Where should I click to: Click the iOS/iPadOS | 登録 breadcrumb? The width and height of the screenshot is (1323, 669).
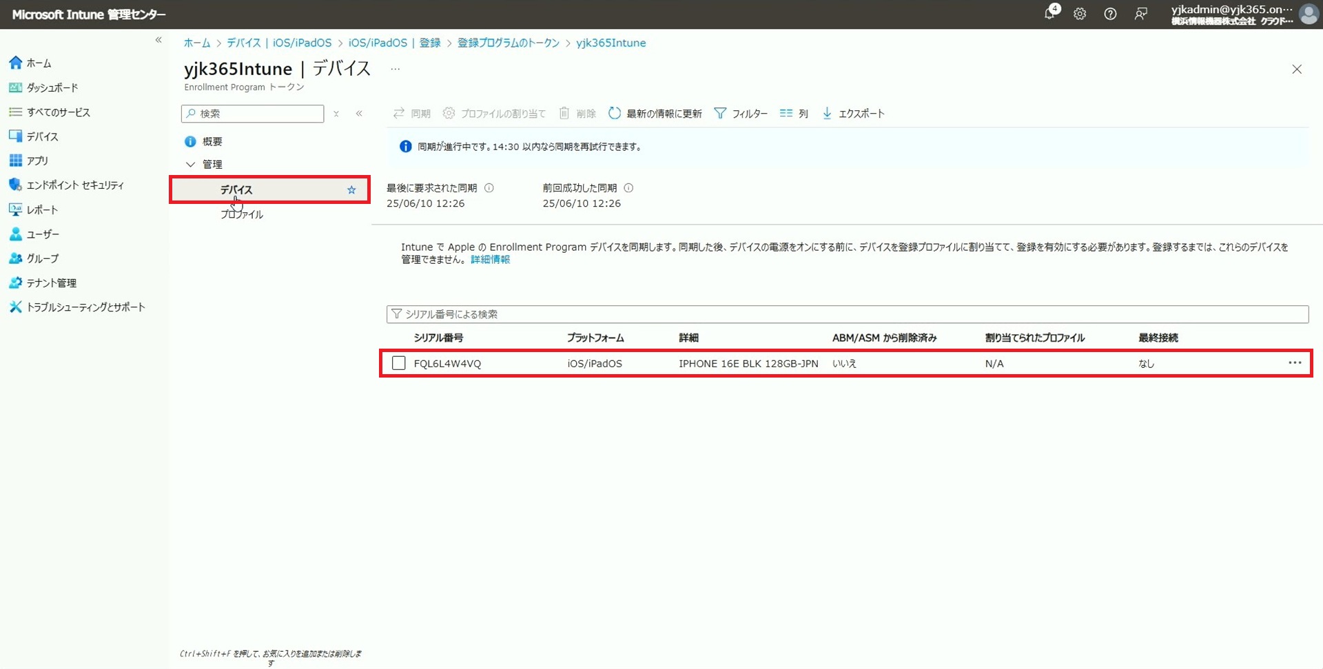pos(394,43)
